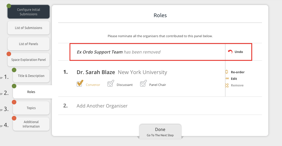The width and height of the screenshot is (282, 146).
Task: Click the Remove cross icon
Action: coord(226,85)
